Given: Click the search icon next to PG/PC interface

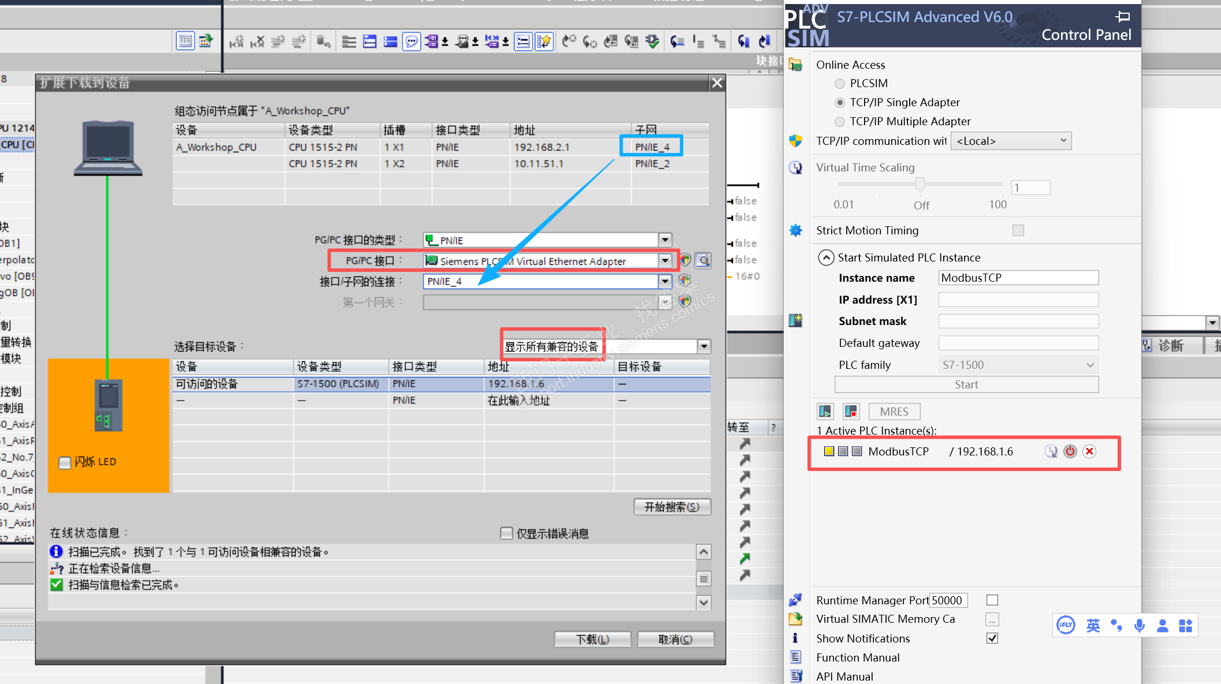Looking at the screenshot, I should pos(703,261).
